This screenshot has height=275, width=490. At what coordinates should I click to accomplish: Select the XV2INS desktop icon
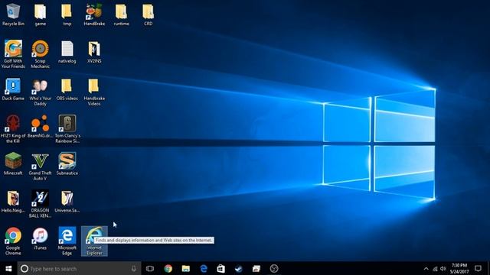[94, 52]
